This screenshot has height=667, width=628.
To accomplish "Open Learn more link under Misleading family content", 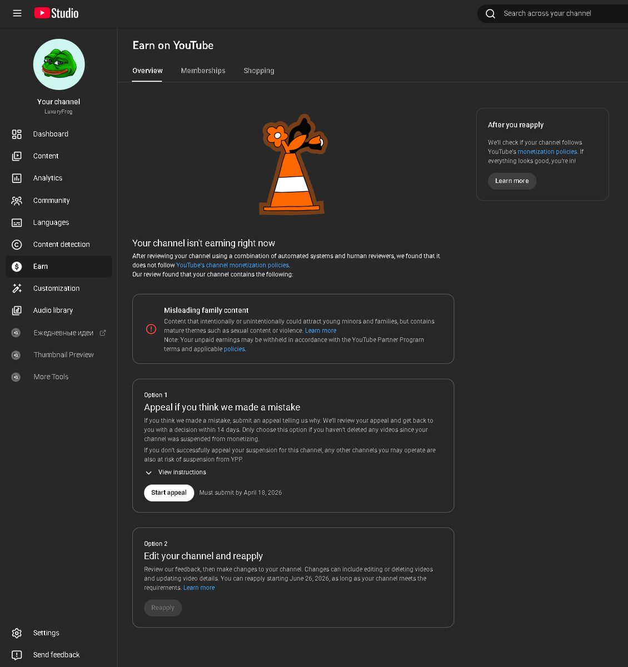I will [x=321, y=331].
